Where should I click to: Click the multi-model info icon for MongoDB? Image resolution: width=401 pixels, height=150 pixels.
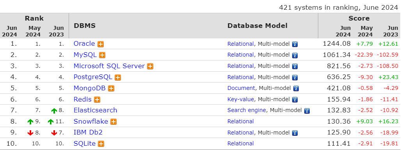tap(296, 88)
